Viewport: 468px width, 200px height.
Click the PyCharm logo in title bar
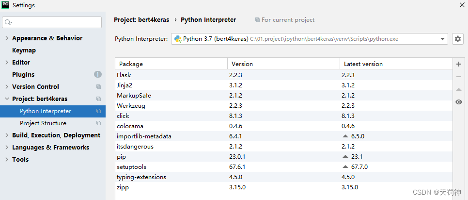click(x=5, y=5)
